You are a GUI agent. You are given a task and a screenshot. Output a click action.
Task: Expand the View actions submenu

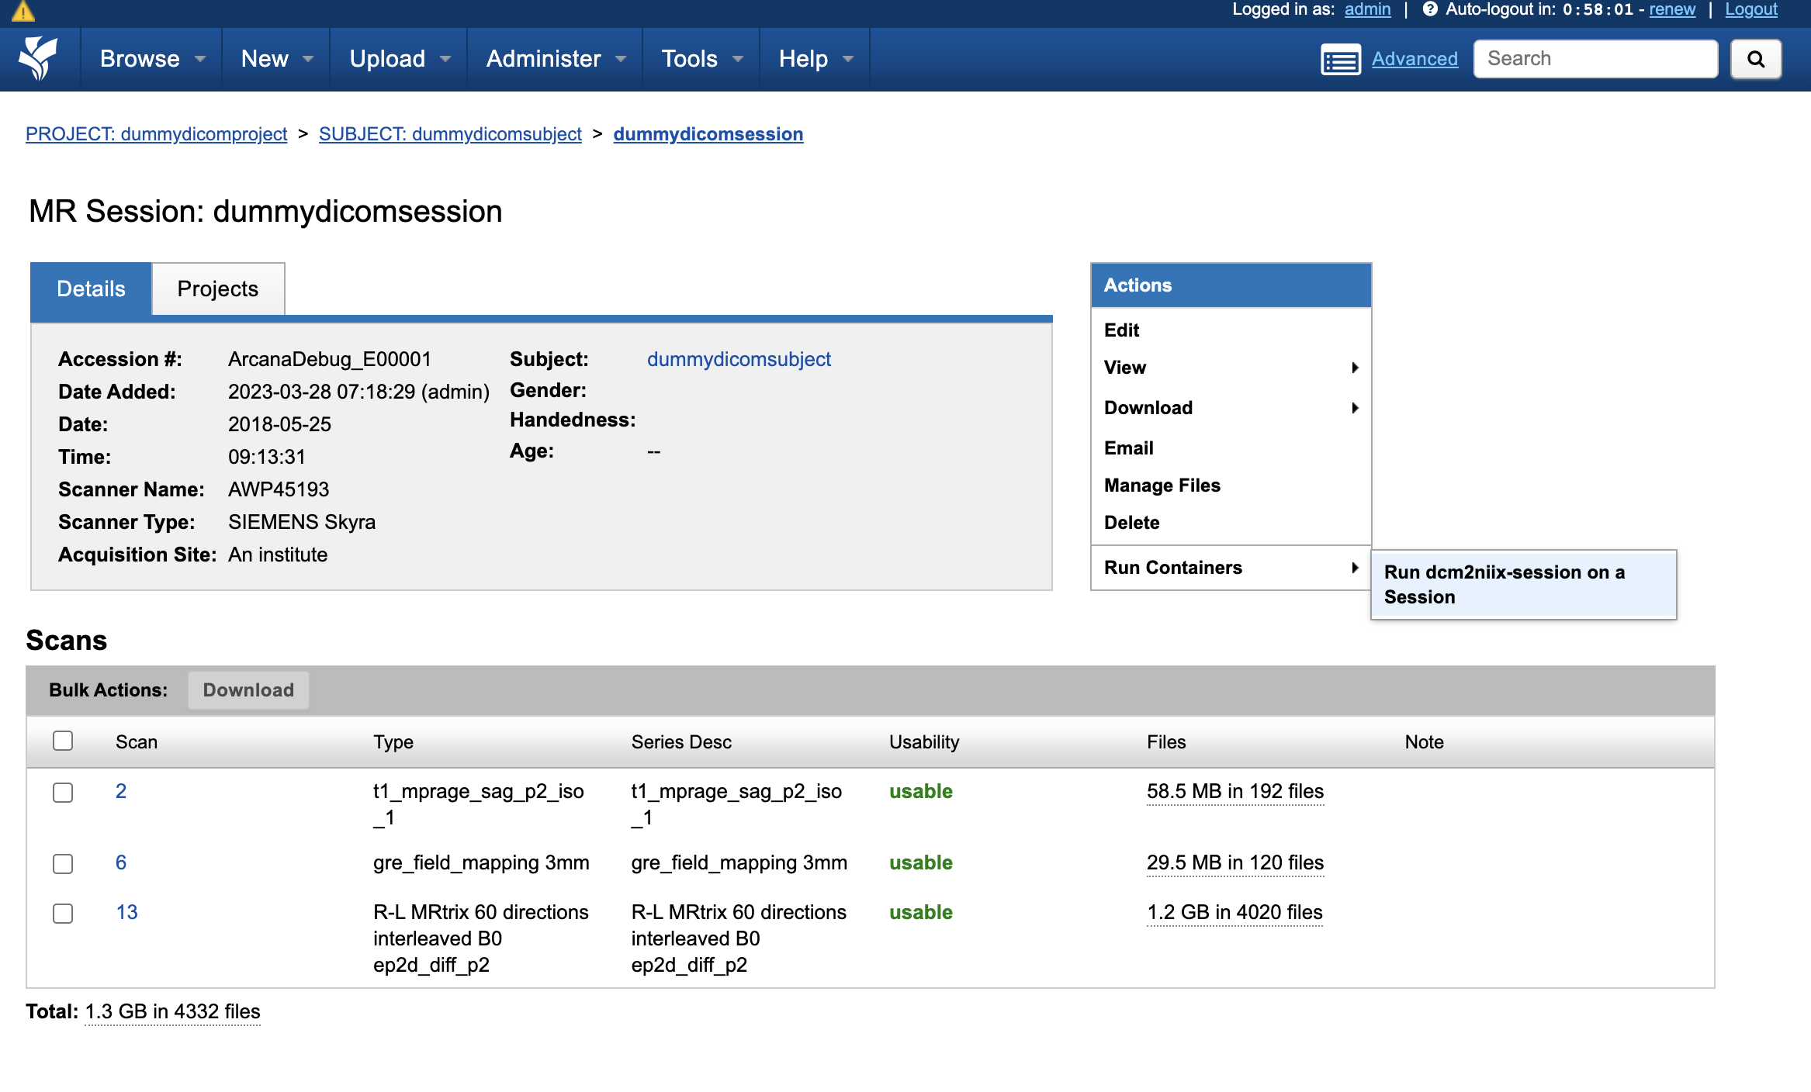(1231, 368)
